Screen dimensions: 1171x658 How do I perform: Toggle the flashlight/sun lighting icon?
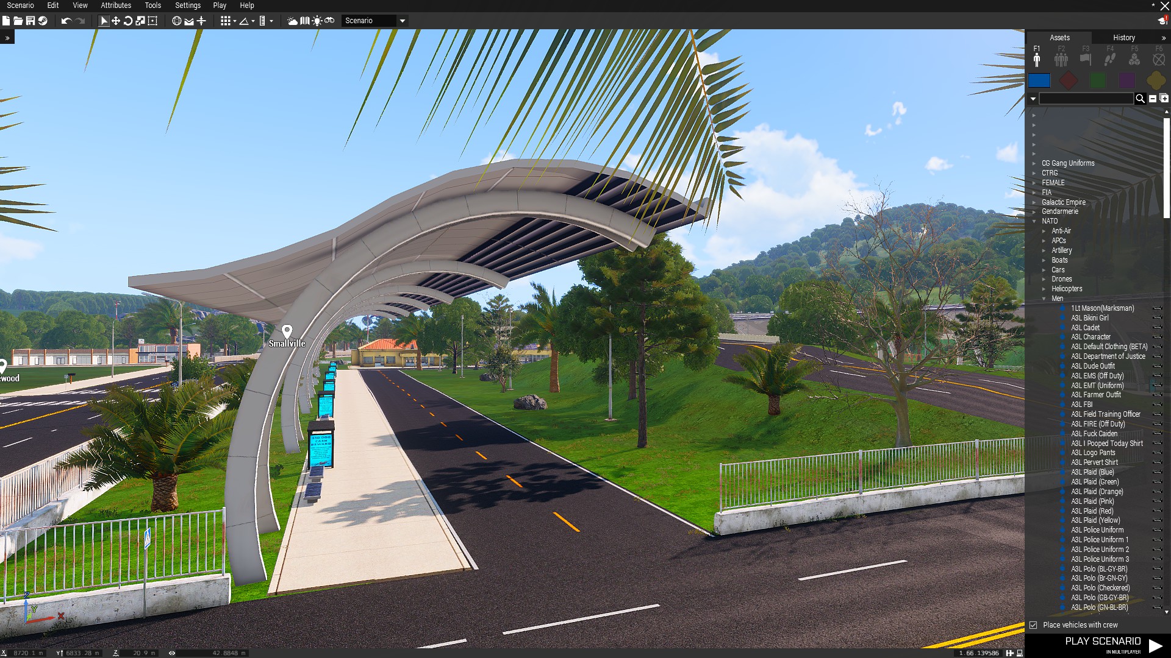coord(317,21)
